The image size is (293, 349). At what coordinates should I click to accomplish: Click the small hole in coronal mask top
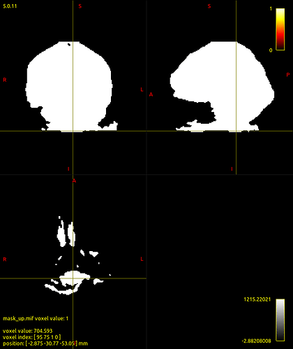tap(69, 44)
